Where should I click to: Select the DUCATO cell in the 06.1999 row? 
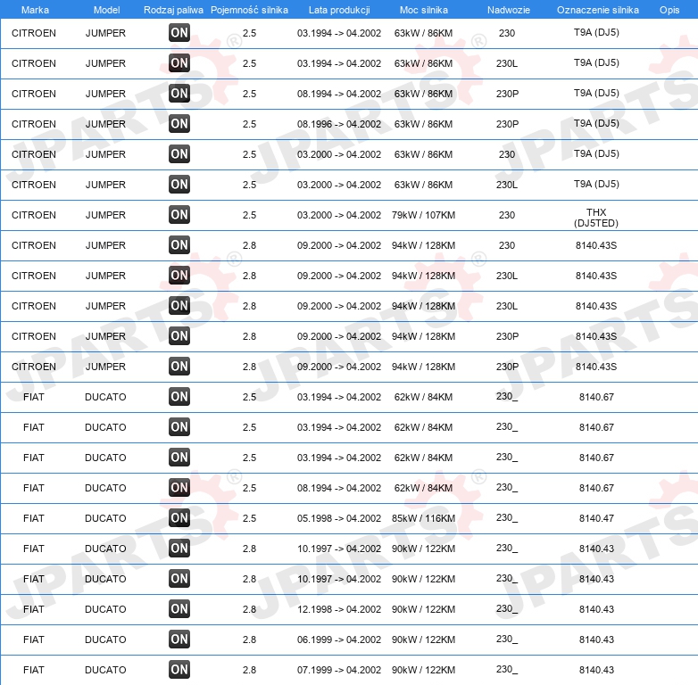[105, 640]
